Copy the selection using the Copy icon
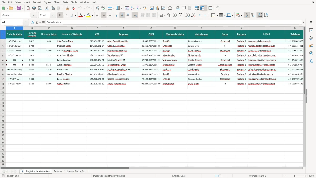 point(53,8)
